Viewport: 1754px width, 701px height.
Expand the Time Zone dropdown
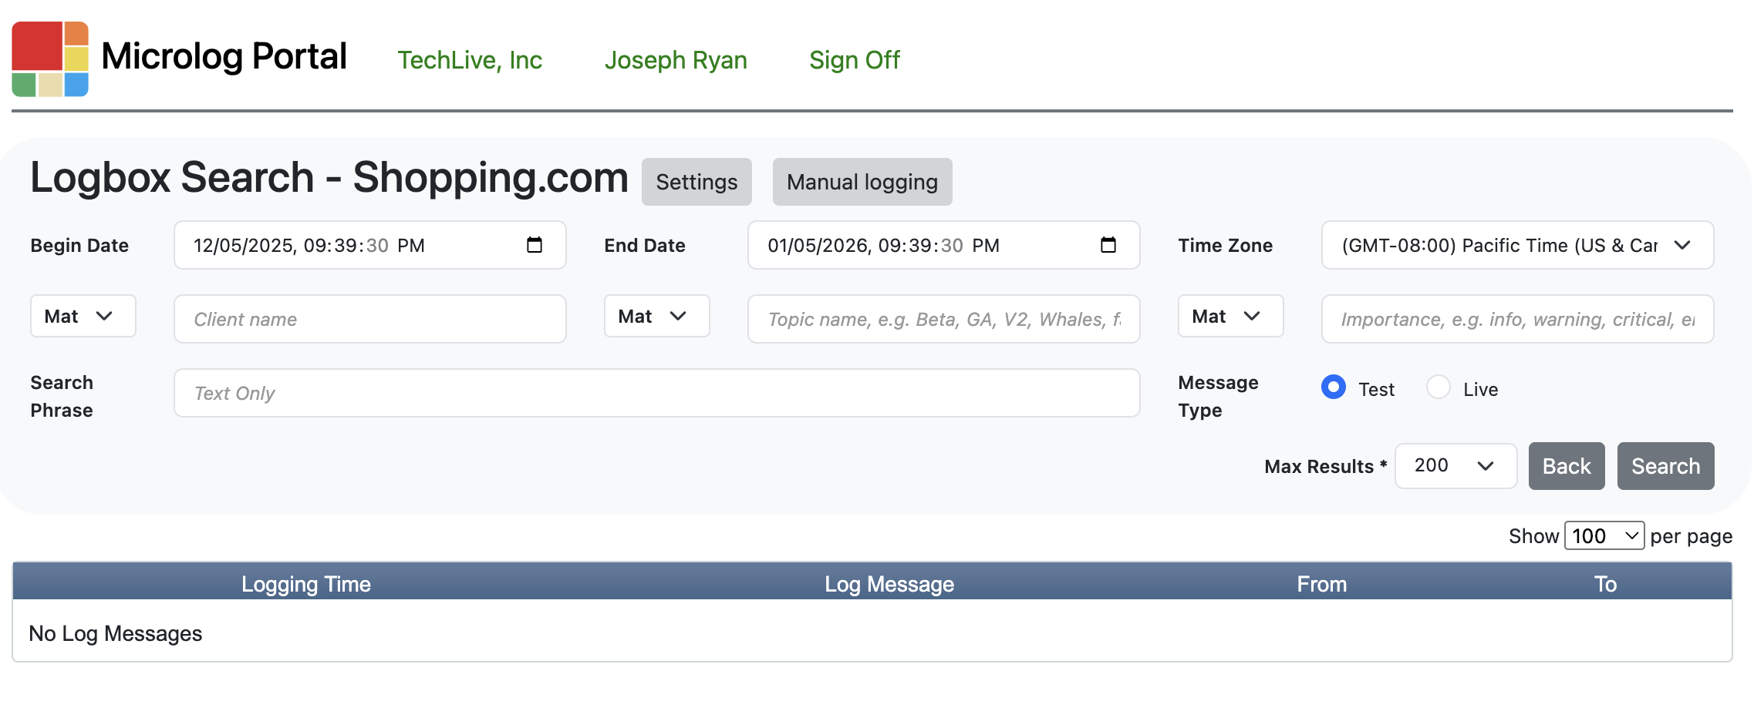pos(1516,245)
